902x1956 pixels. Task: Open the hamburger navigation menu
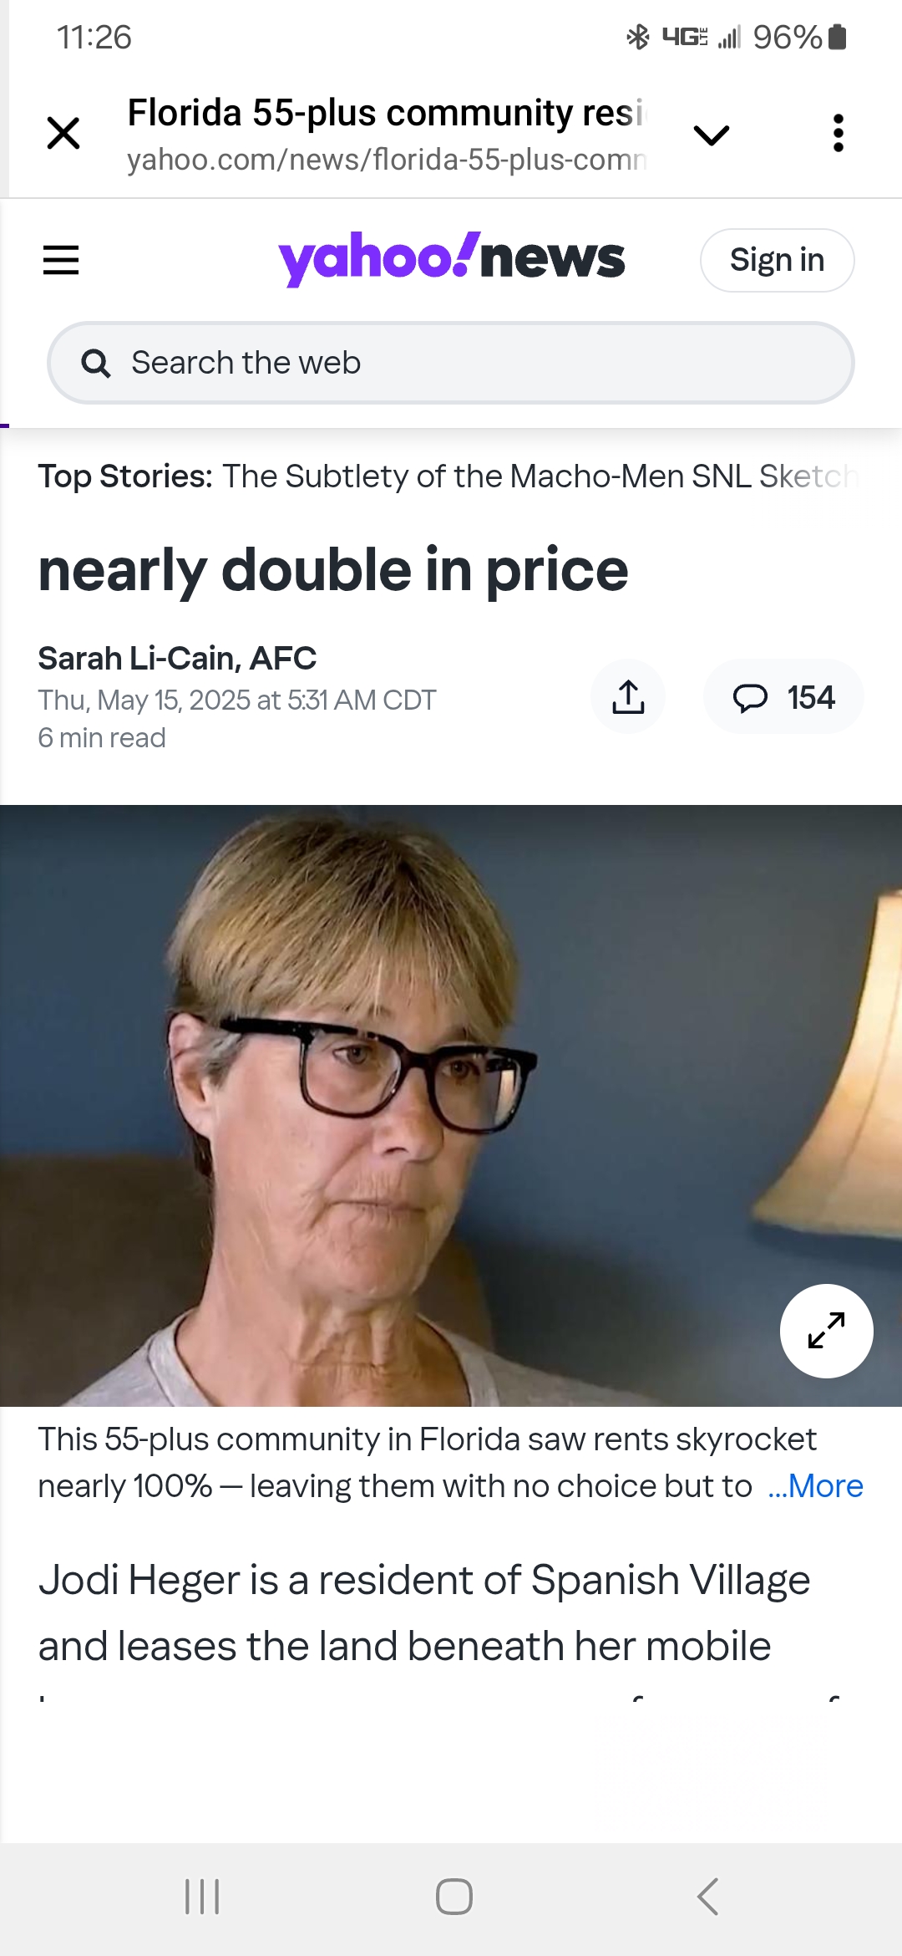pos(61,260)
